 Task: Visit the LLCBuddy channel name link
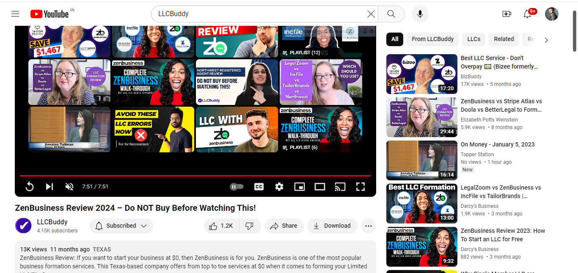click(52, 222)
